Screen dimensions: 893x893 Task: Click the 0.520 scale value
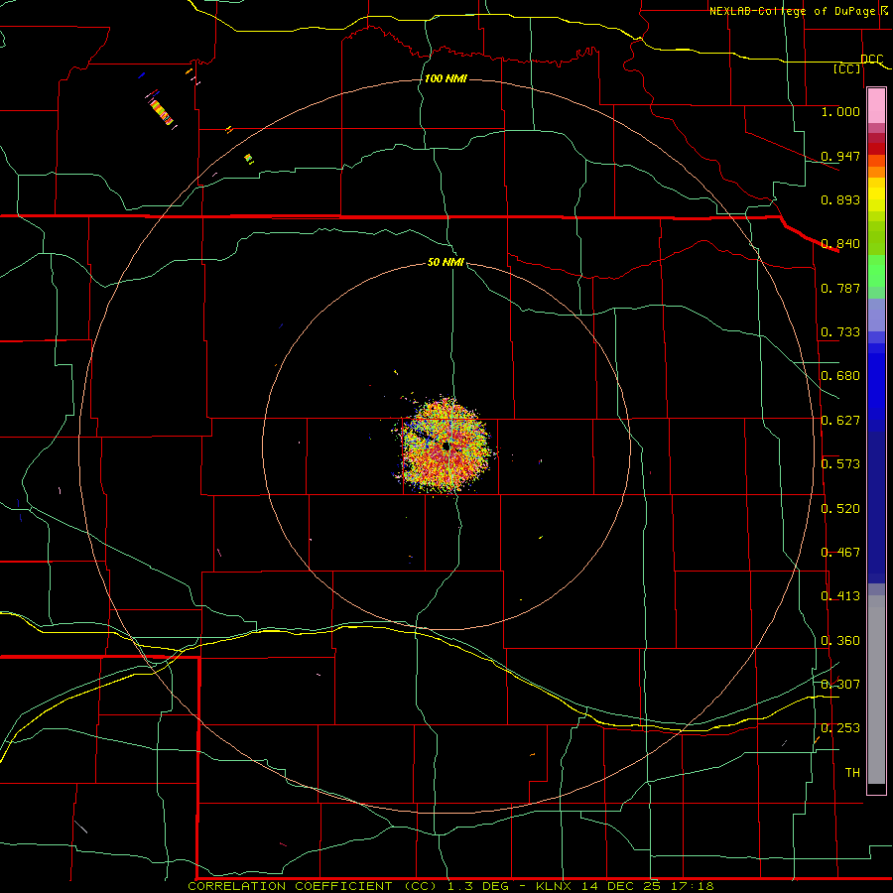pyautogui.click(x=840, y=509)
